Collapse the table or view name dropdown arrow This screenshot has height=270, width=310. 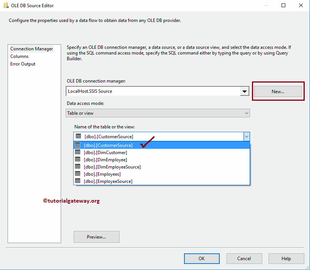[246, 136]
